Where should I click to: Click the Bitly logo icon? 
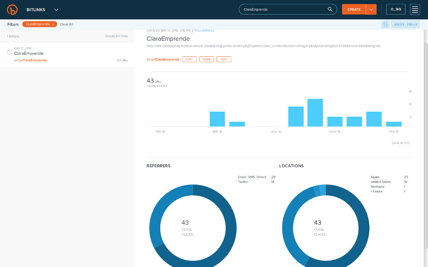(12, 10)
